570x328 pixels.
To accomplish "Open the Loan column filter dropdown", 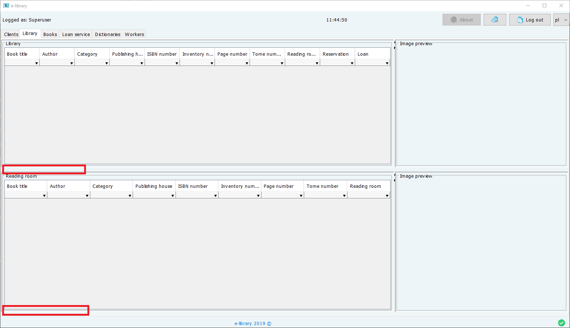I will [387, 63].
